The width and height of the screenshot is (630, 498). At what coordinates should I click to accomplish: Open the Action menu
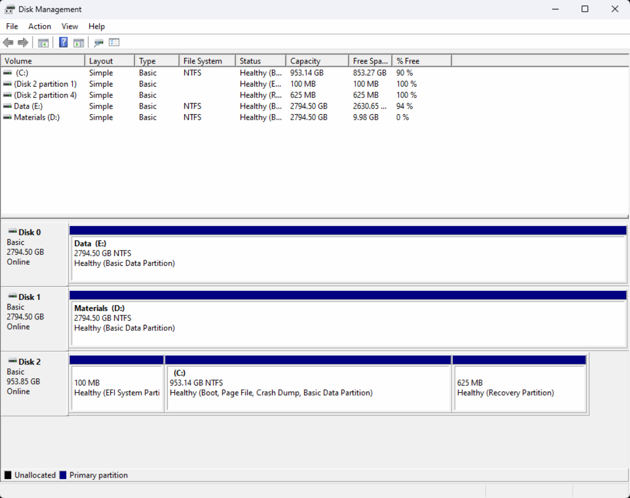point(39,26)
